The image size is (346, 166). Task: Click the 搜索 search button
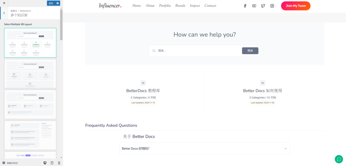250,51
